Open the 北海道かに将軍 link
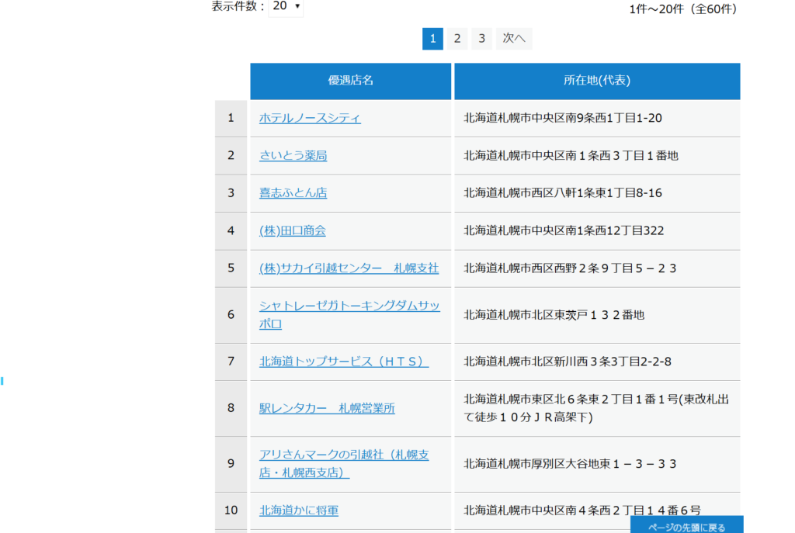Image resolution: width=795 pixels, height=533 pixels. pos(298,510)
